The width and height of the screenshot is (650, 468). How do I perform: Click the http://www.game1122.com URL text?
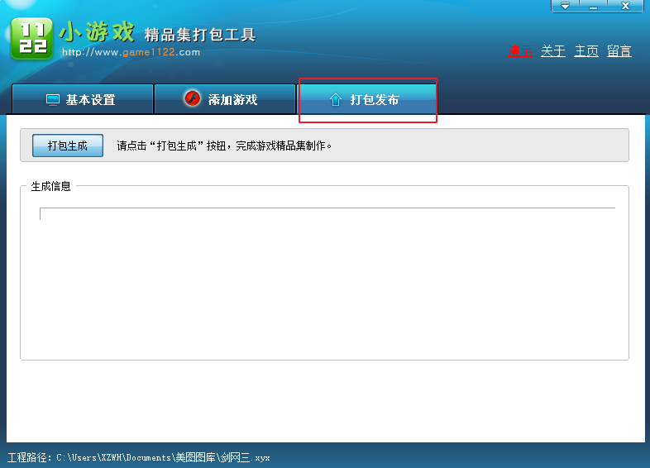click(131, 52)
